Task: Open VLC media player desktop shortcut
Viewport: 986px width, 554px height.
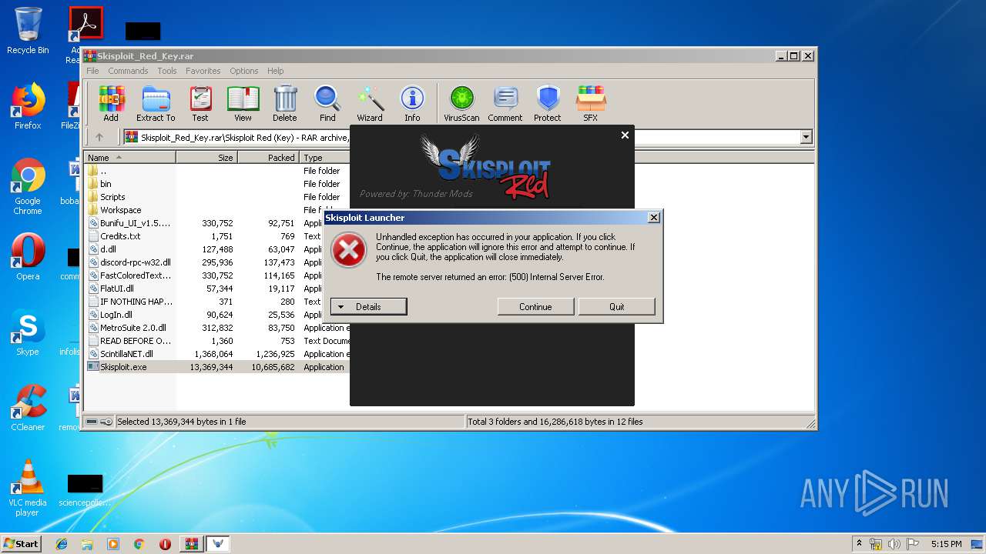Action: [x=28, y=487]
